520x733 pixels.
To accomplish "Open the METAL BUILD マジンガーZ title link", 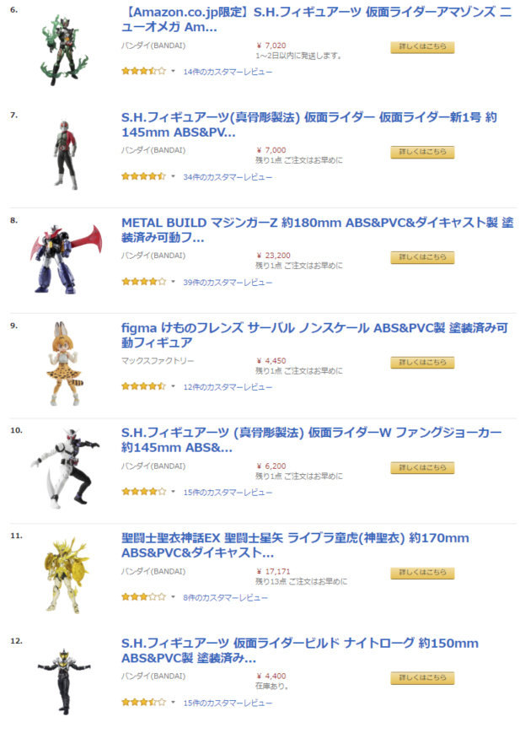I will pos(317,230).
